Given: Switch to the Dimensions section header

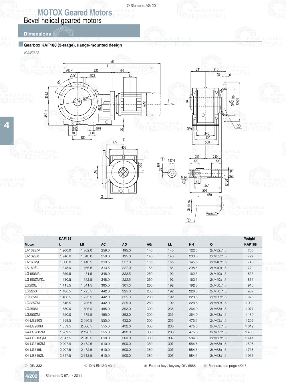Looking at the screenshot, I should click(37, 34).
